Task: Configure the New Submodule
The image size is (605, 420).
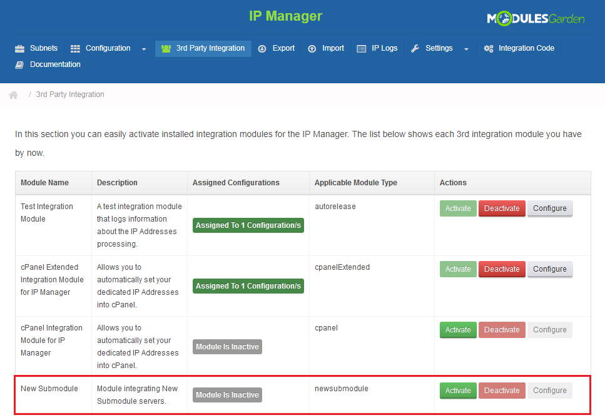Action: point(549,391)
